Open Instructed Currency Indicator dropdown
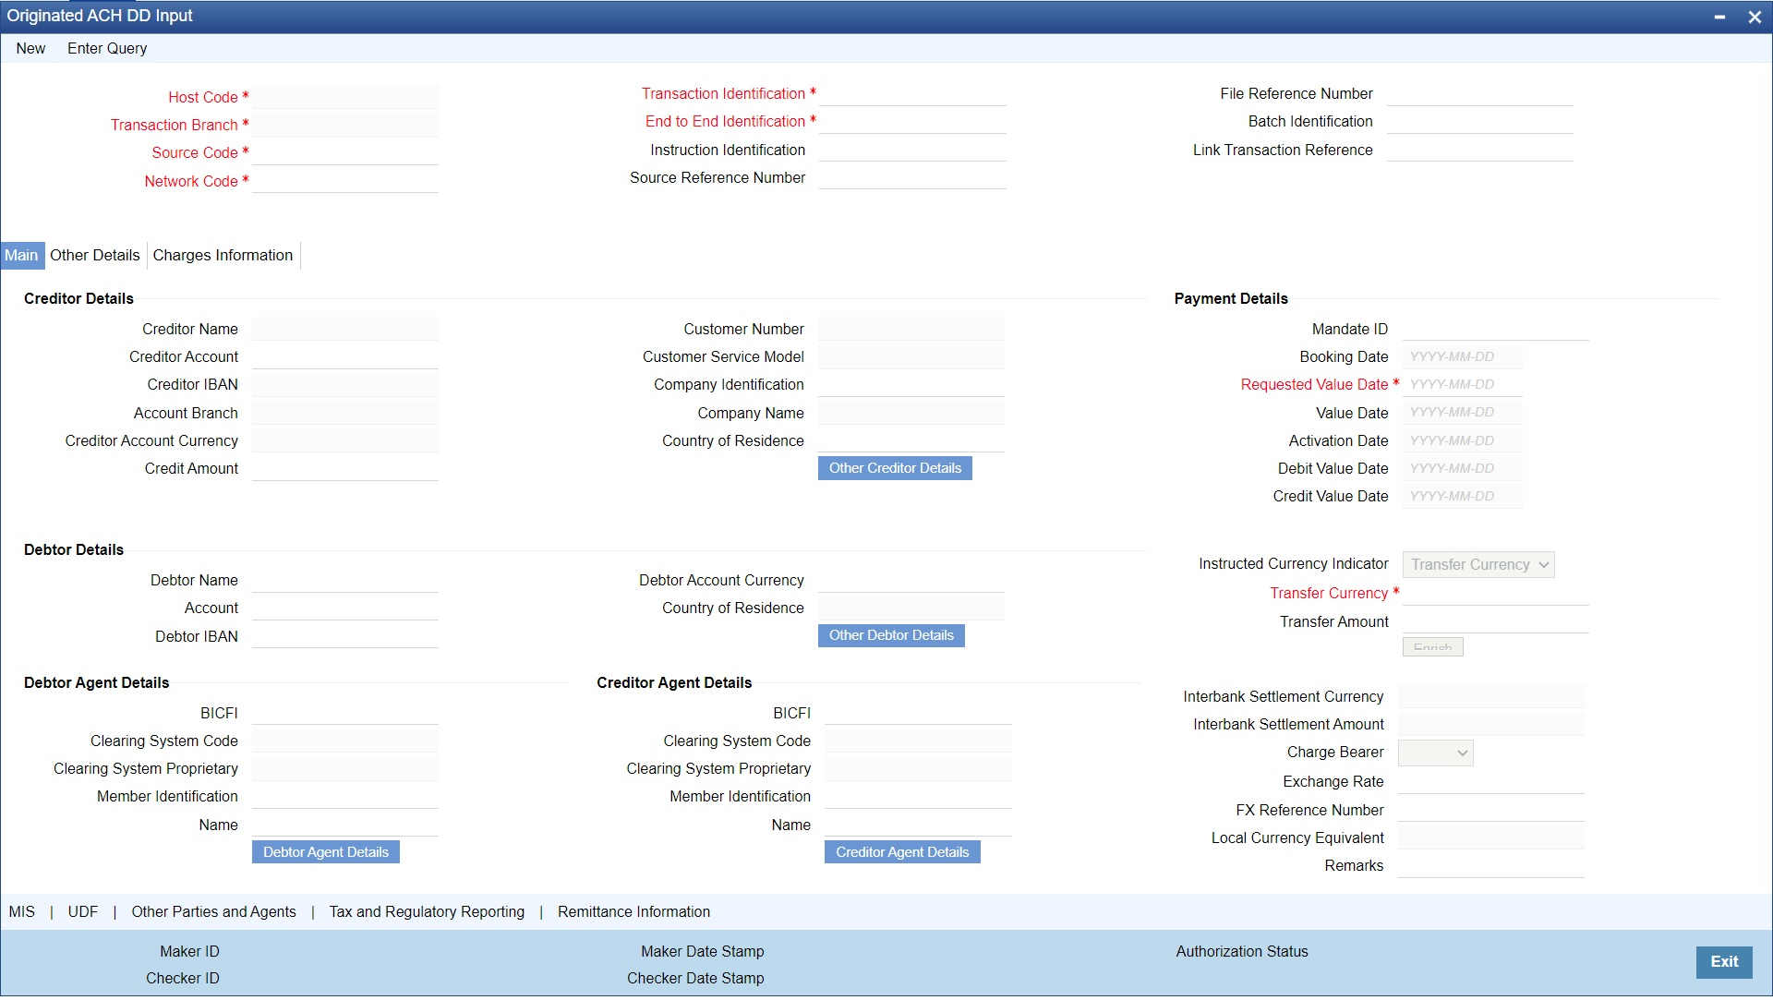 pyautogui.click(x=1477, y=565)
